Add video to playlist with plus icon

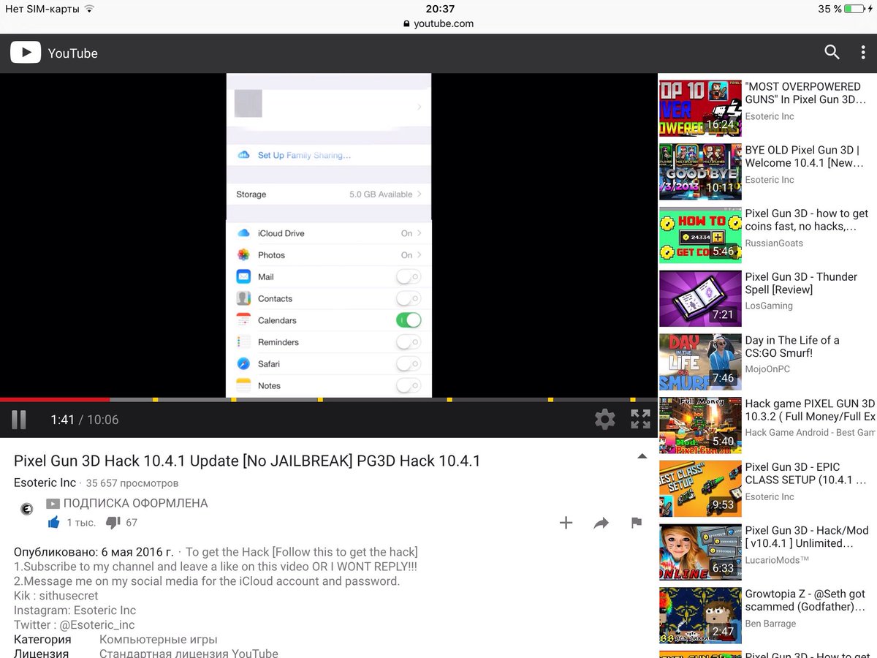click(566, 523)
